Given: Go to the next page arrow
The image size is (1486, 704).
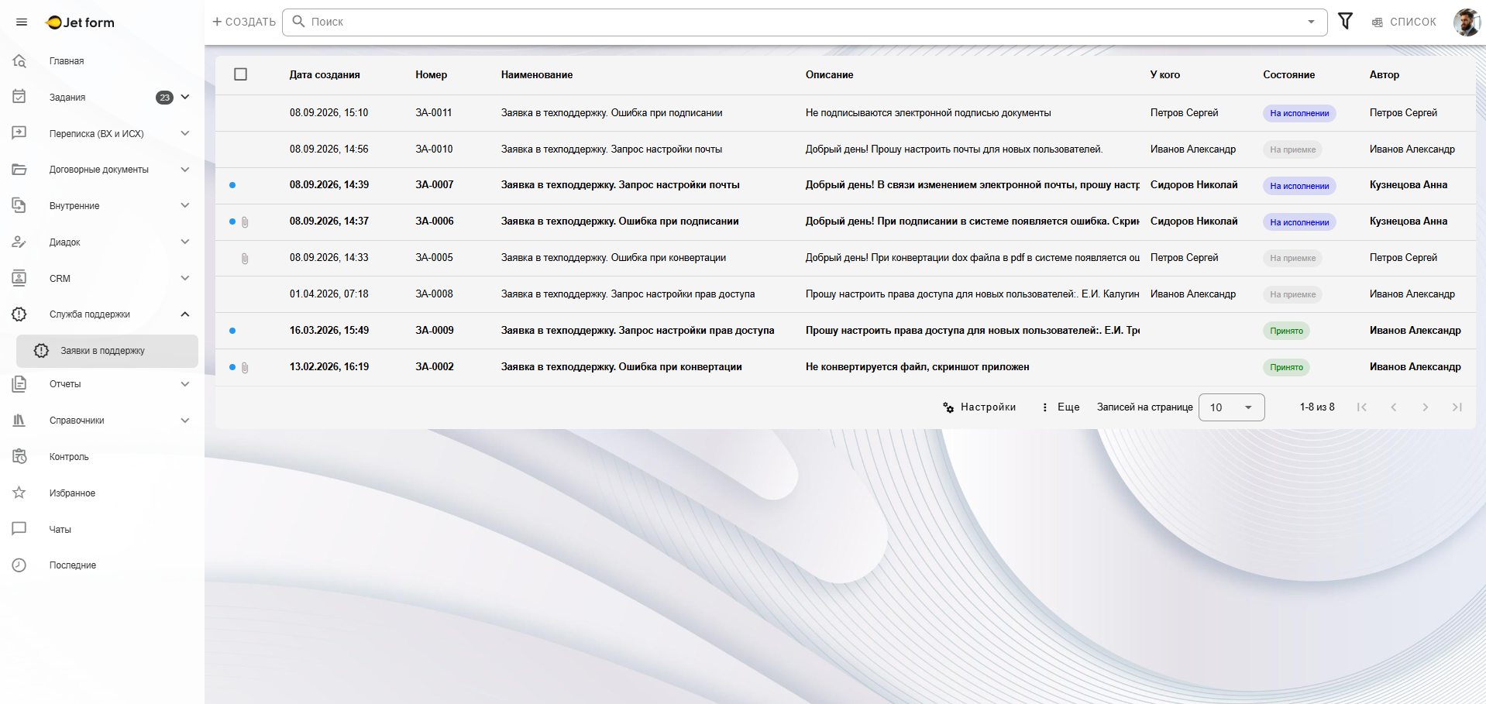Looking at the screenshot, I should (x=1425, y=407).
